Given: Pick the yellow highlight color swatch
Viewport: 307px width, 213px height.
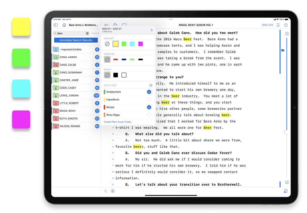Looking at the screenshot, I should tap(115, 44).
